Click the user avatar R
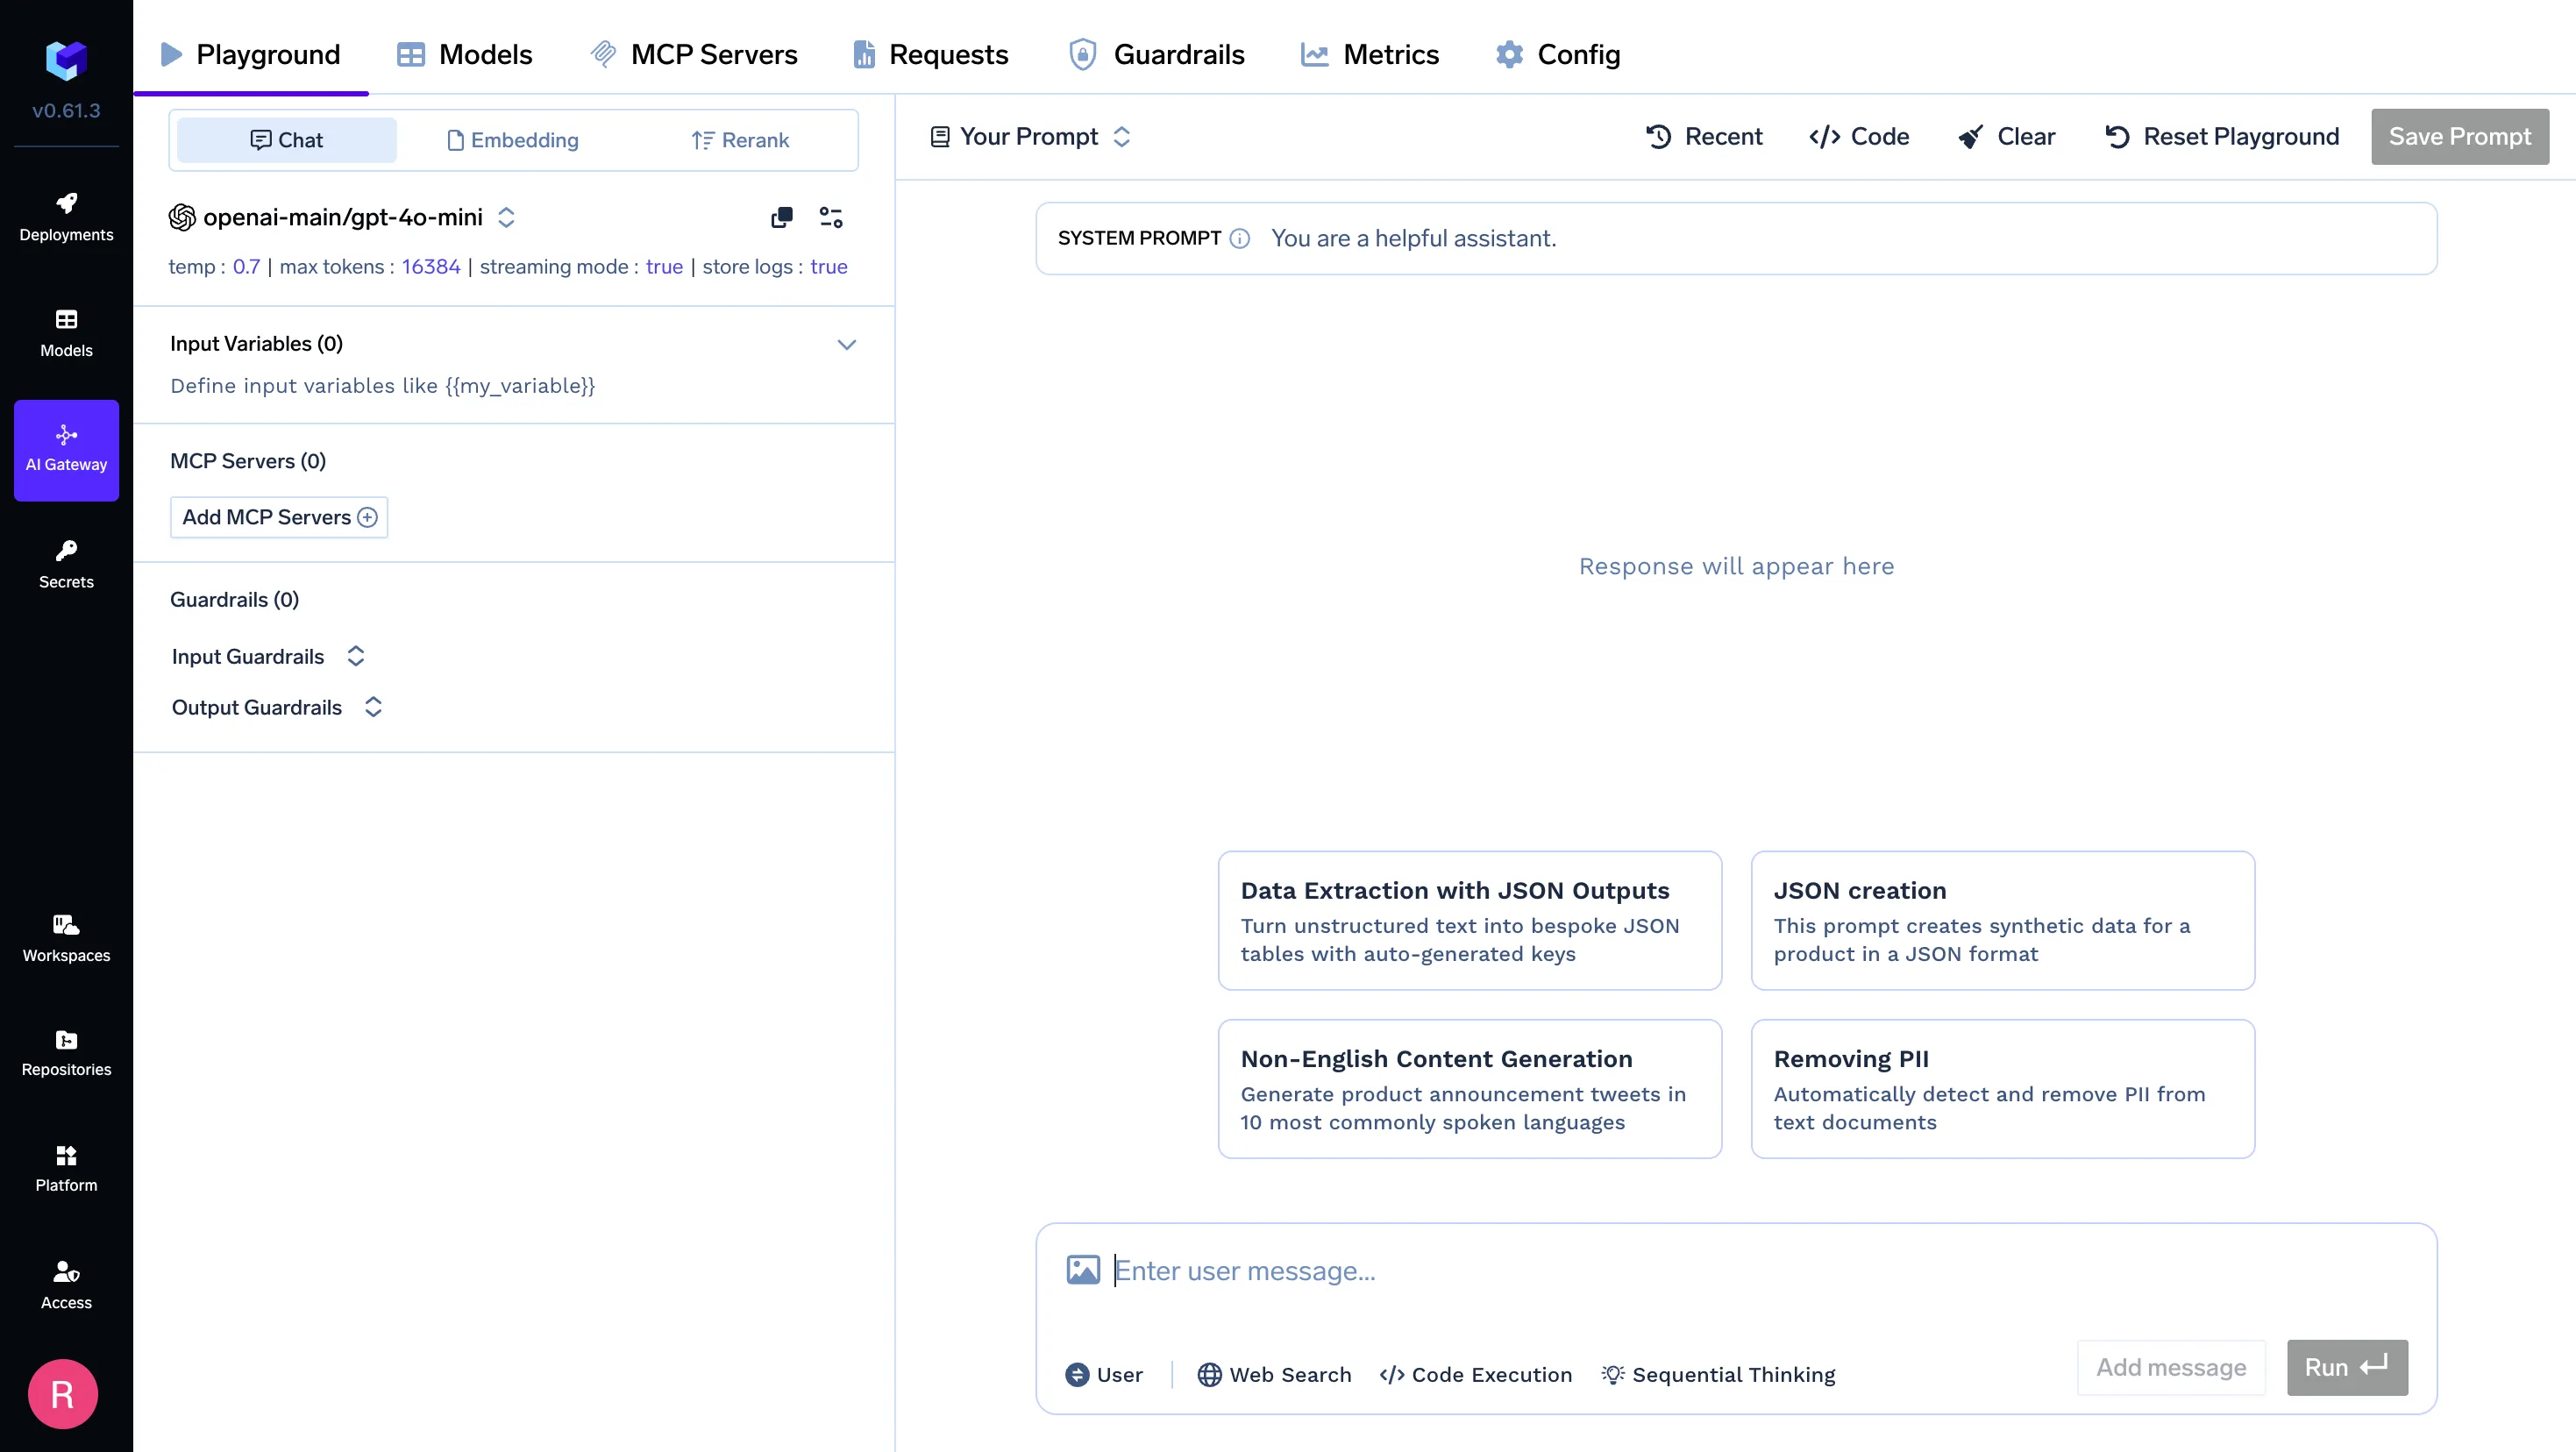 pyautogui.click(x=62, y=1394)
